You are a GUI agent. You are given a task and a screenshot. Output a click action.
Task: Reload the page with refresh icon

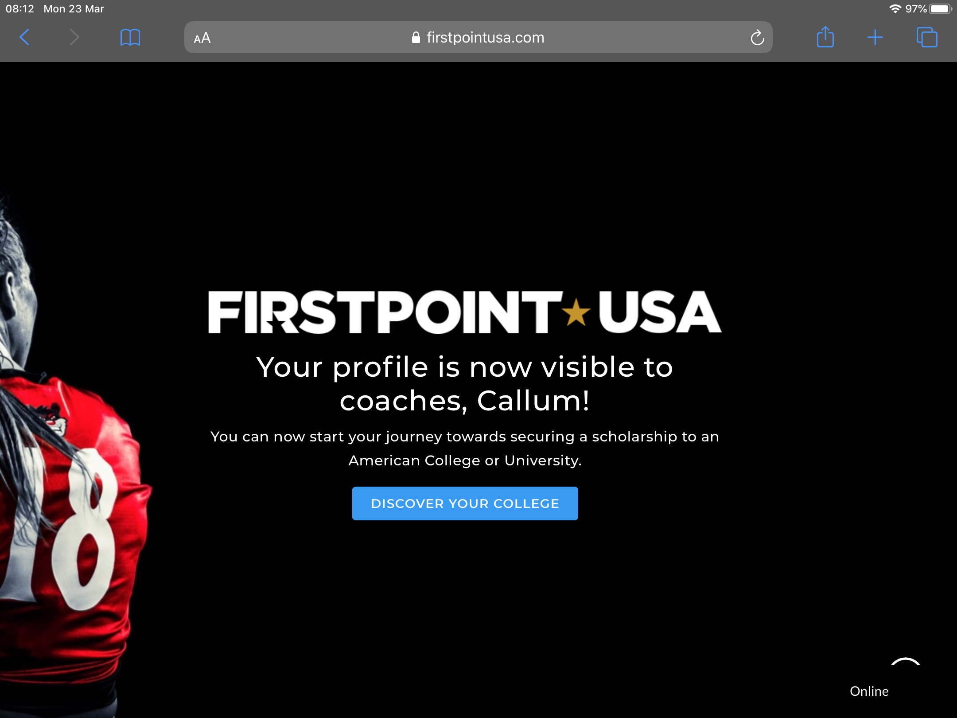coord(757,38)
